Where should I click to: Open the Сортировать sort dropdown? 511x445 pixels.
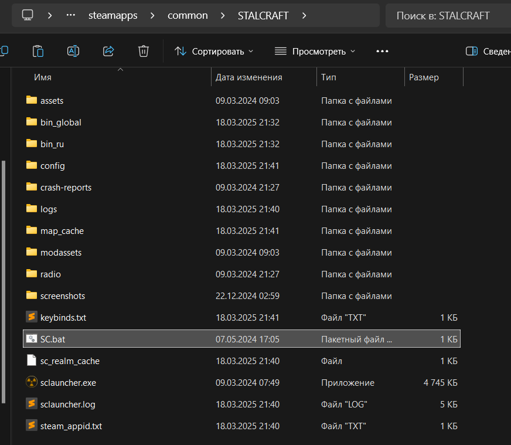[213, 51]
